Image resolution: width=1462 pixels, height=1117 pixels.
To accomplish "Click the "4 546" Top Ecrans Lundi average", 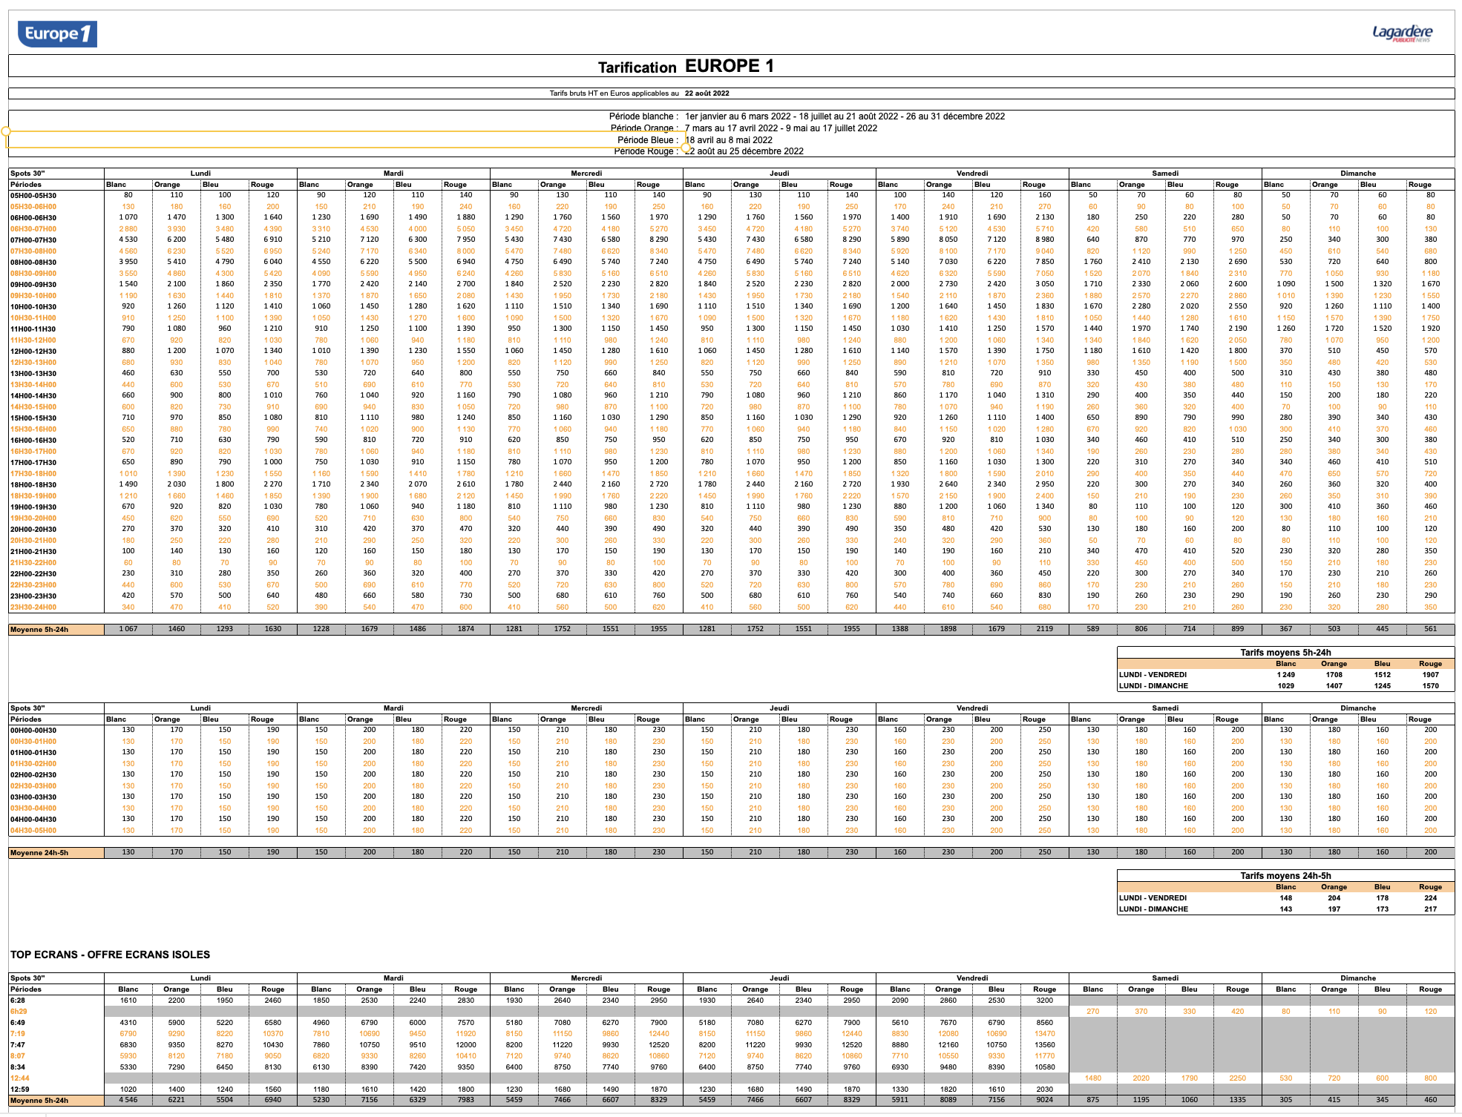I will [128, 1100].
